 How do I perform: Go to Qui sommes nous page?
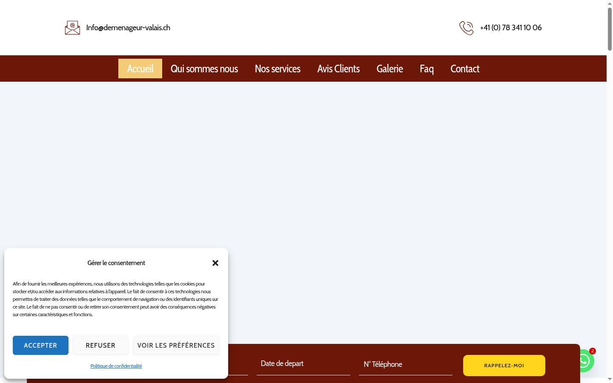click(204, 69)
